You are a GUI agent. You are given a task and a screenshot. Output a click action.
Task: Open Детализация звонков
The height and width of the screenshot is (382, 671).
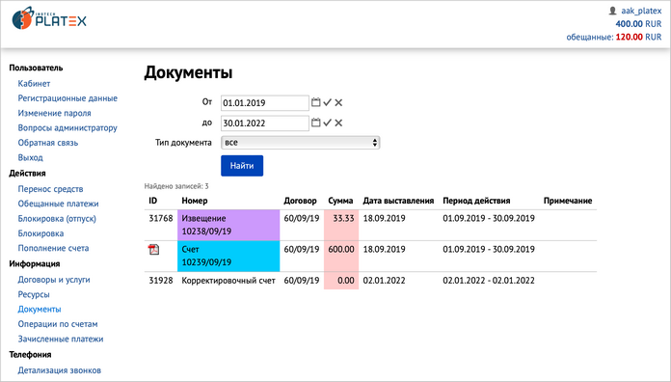coord(60,370)
